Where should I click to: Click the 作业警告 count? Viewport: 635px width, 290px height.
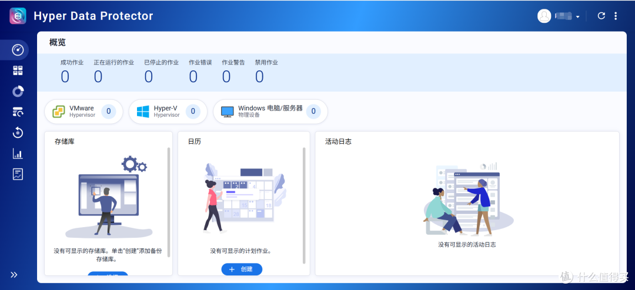coord(226,76)
